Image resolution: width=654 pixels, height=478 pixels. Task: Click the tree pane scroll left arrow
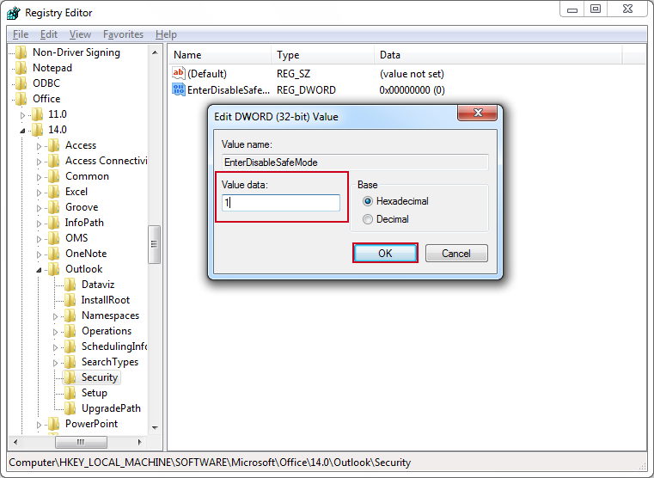[x=15, y=442]
